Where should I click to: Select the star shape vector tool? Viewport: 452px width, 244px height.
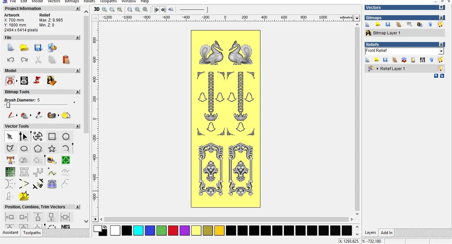52,148
